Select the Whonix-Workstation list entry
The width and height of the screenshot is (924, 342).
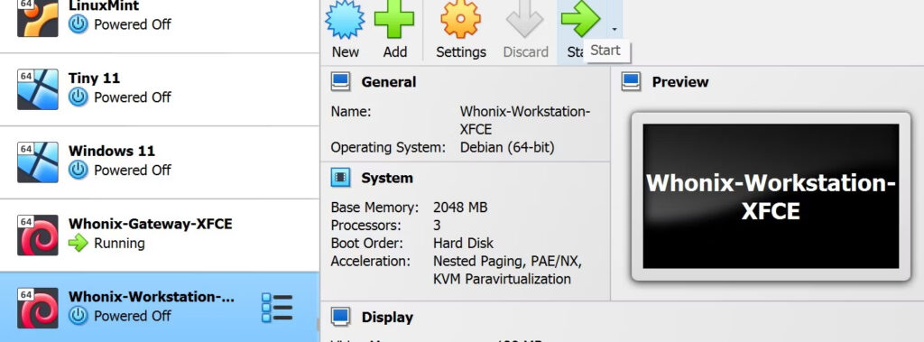point(160,308)
